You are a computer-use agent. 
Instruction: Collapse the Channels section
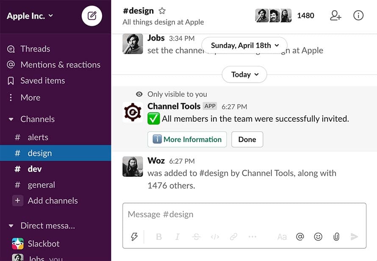pos(11,119)
